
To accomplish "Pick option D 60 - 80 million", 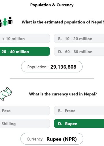I will point(79,51).
